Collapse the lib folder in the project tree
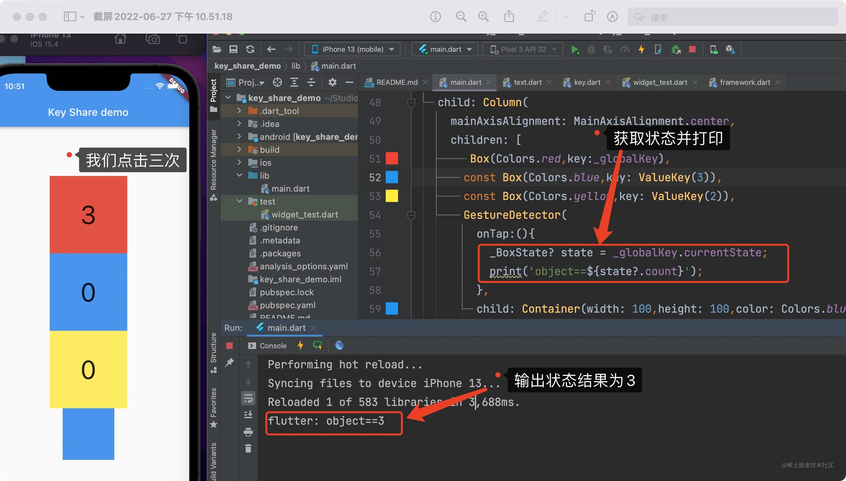The image size is (846, 481). click(x=240, y=175)
